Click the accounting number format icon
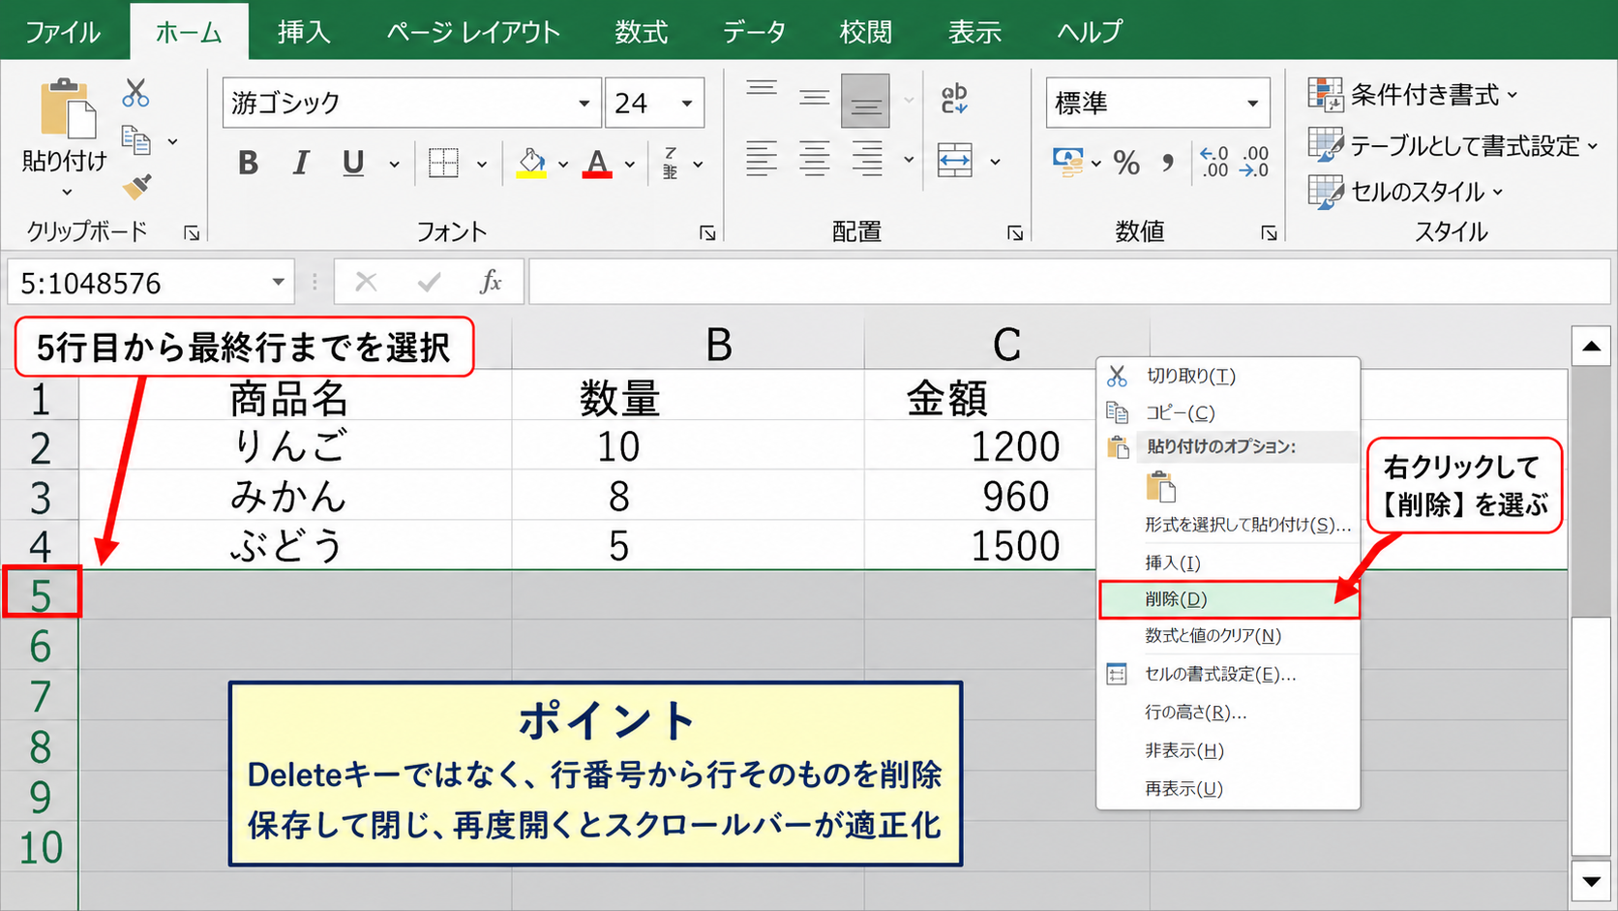Screen dimensions: 1618x911 click(x=1068, y=162)
